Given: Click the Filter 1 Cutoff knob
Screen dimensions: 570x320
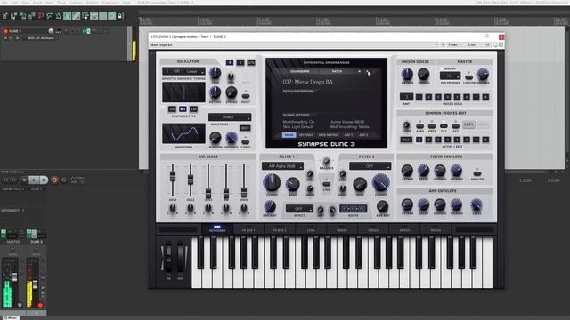Looking at the screenshot, I should (x=272, y=182).
